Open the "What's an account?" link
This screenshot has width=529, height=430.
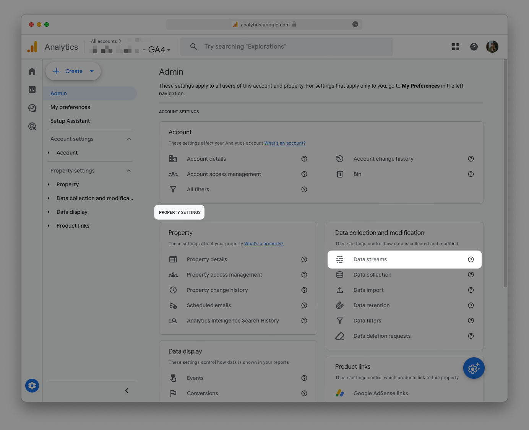[285, 143]
